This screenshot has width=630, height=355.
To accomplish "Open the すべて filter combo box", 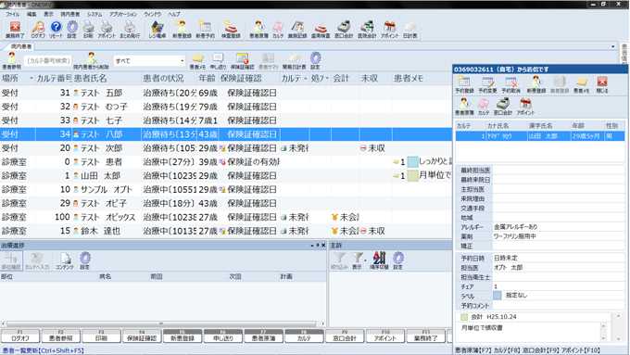I will pos(149,60).
